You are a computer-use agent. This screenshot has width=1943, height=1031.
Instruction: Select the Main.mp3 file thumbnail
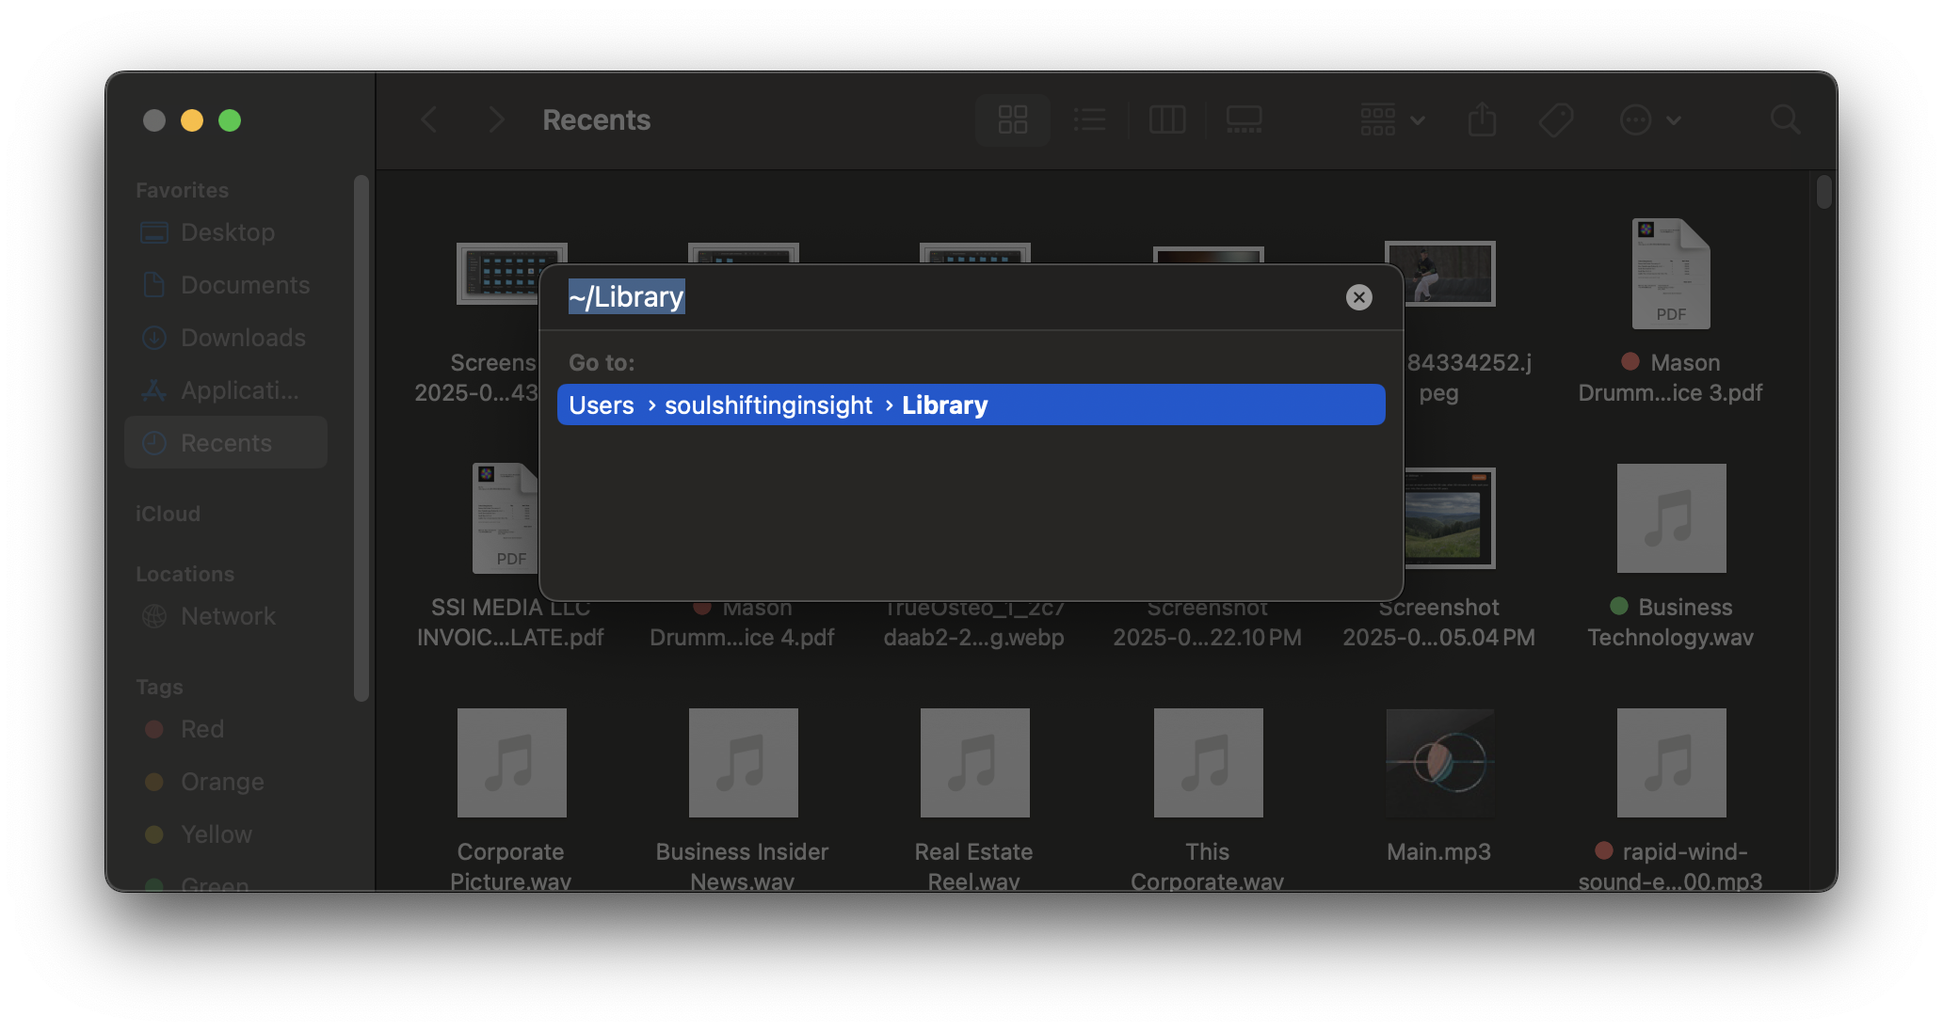(1439, 763)
